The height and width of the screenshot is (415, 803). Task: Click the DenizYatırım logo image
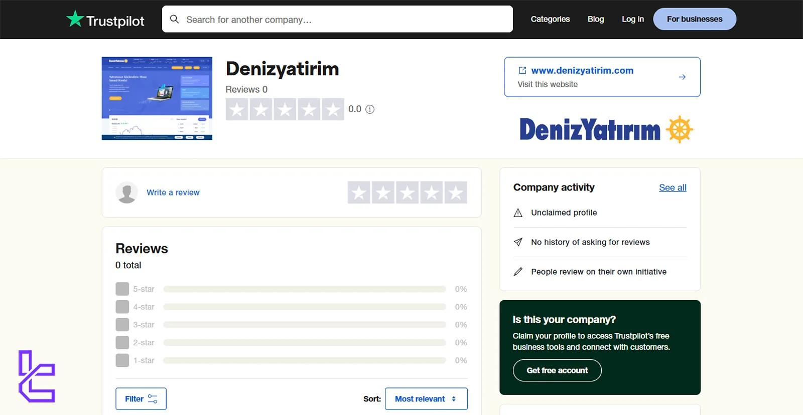point(606,129)
